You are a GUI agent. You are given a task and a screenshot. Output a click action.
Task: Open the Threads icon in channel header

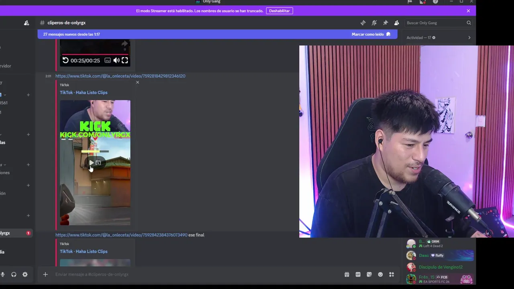[363, 23]
